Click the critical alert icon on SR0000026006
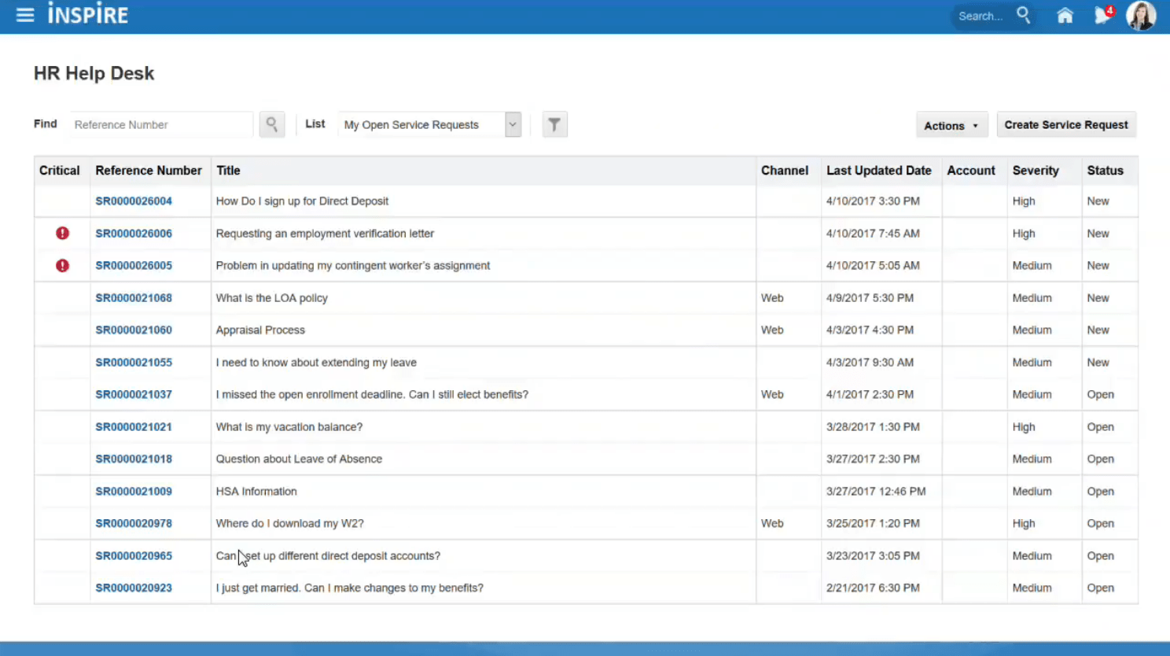The width and height of the screenshot is (1170, 656). [62, 233]
